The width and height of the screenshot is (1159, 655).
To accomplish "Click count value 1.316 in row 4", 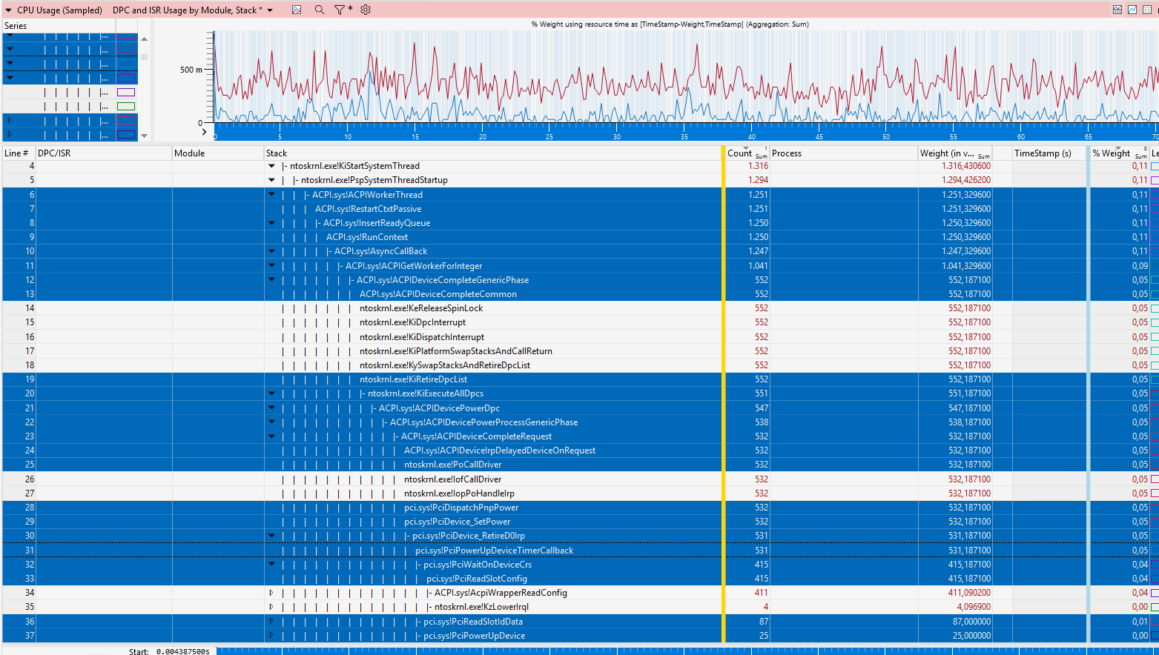I will click(758, 166).
